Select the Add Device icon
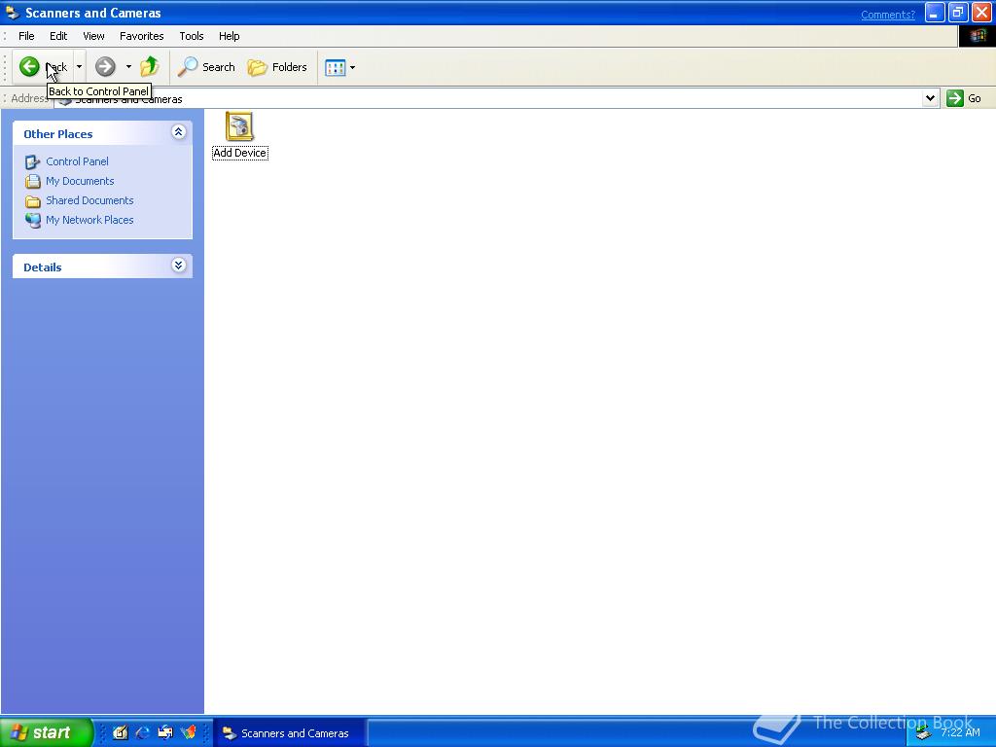The height and width of the screenshot is (747, 996). click(x=239, y=126)
